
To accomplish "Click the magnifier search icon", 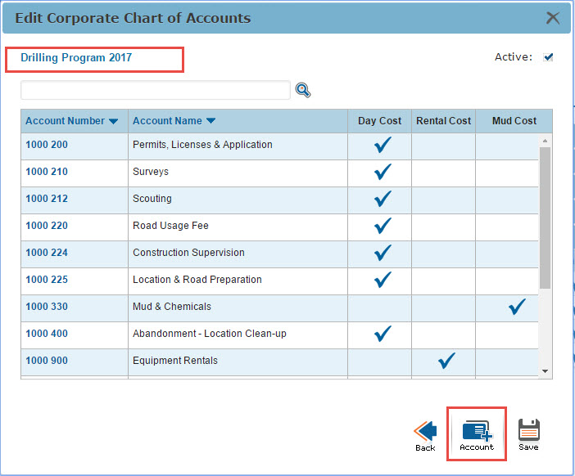I will (303, 91).
